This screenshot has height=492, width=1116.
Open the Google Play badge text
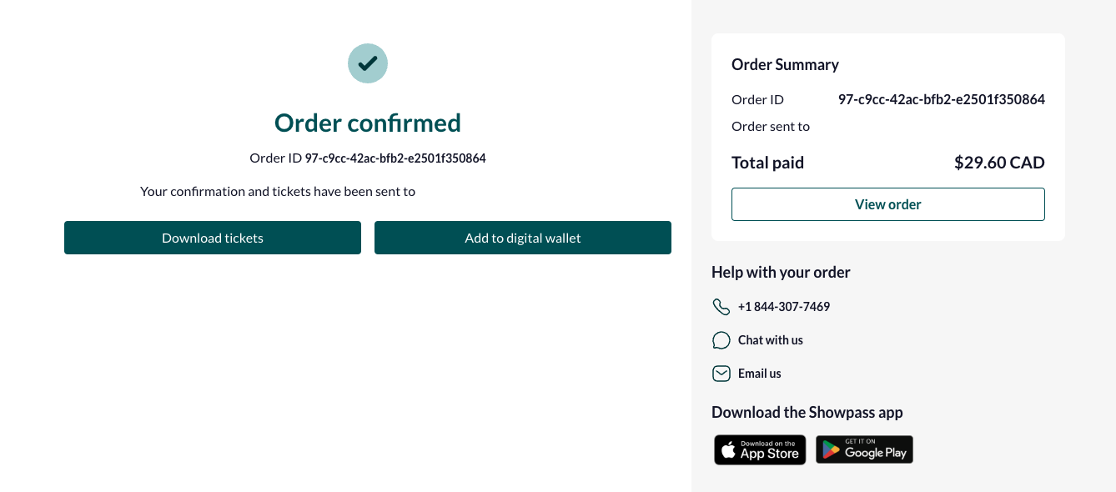pos(876,450)
